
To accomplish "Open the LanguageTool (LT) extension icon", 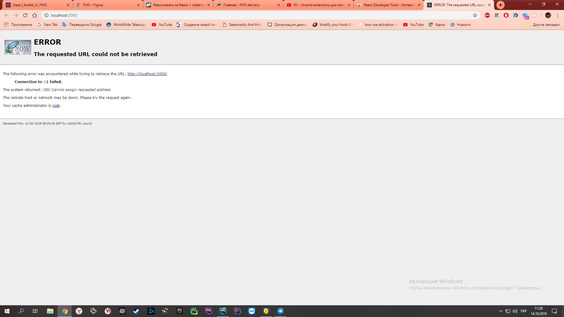I will pyautogui.click(x=497, y=15).
